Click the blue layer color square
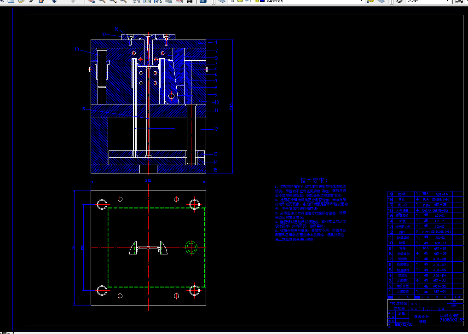This screenshot has width=468, height=334. (262, 1)
